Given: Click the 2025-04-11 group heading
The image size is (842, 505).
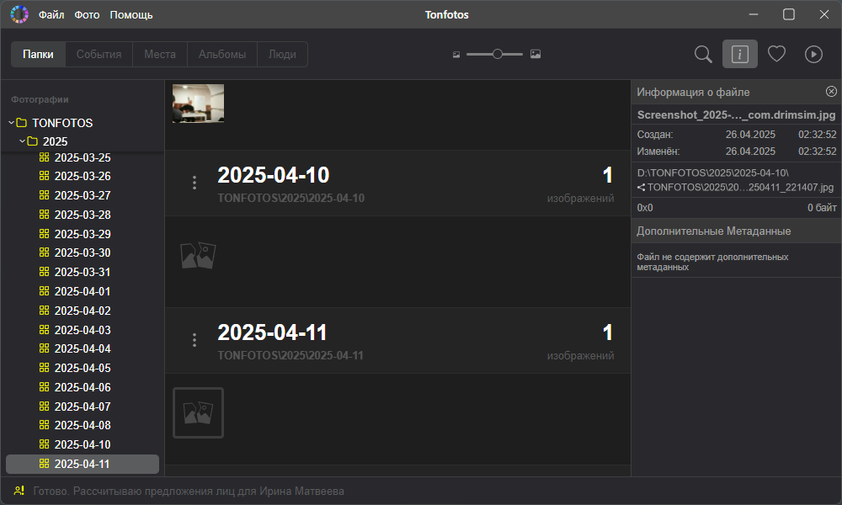Looking at the screenshot, I should (x=272, y=332).
